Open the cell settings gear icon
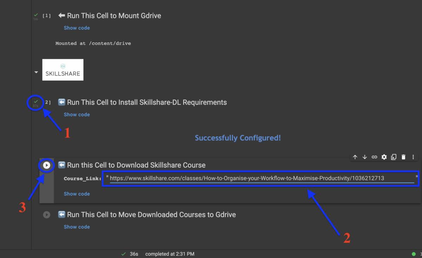Screen dimensions: 422x258 pos(384,157)
